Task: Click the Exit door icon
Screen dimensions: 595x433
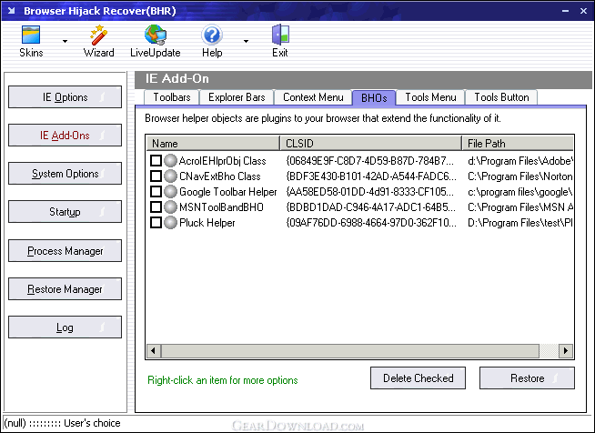Action: [x=280, y=35]
